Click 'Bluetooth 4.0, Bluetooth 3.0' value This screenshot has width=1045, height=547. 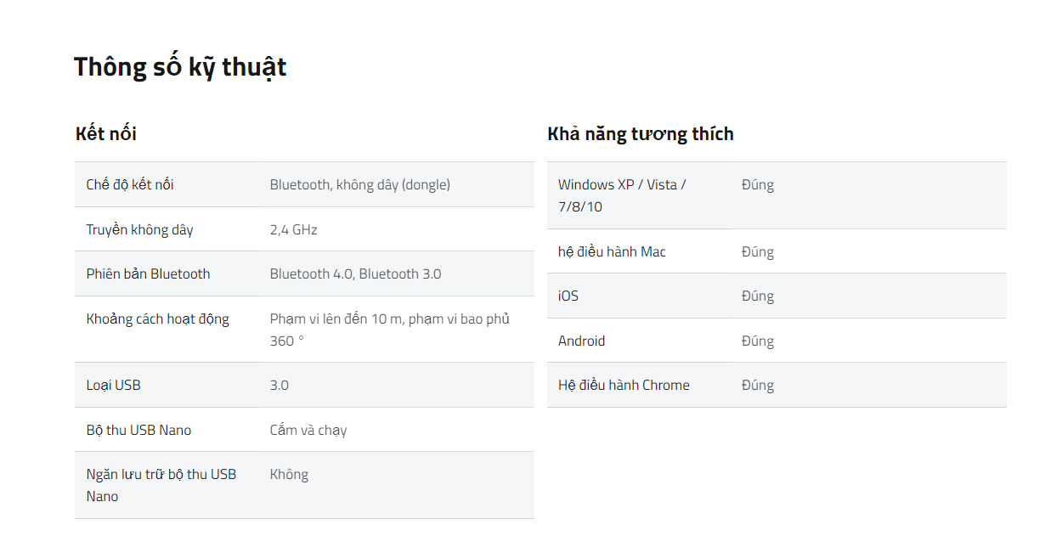point(356,273)
